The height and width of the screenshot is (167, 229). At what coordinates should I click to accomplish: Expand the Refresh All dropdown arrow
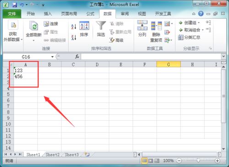[33, 41]
